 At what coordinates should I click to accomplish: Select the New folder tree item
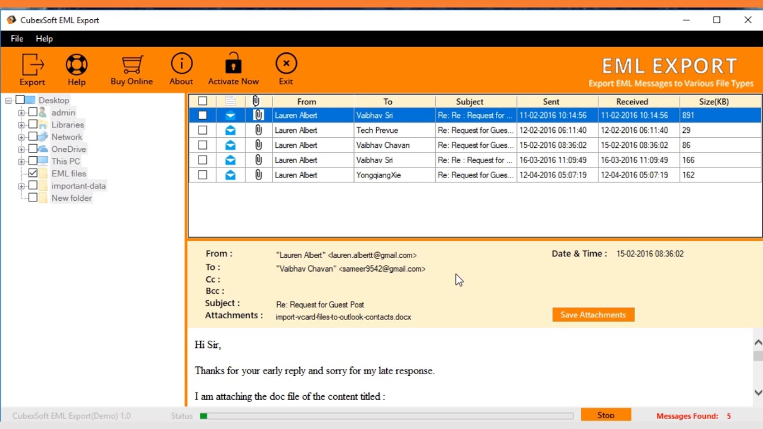coord(72,198)
